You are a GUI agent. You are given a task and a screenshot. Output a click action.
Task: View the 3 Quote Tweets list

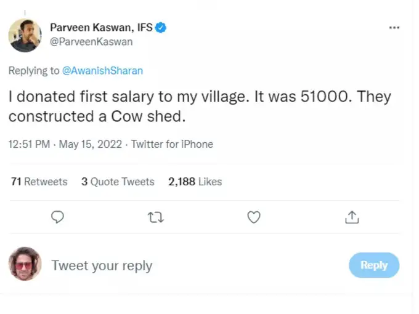point(118,182)
